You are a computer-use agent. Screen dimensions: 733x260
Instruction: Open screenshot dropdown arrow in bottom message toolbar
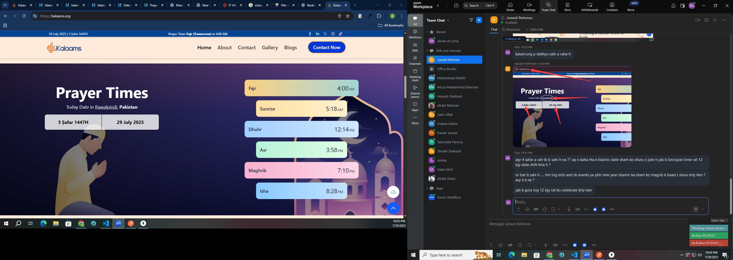(x=536, y=245)
